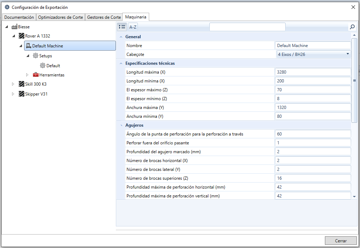The width and height of the screenshot is (360, 248).
Task: Click the search magnifier icon
Action: 352,27
